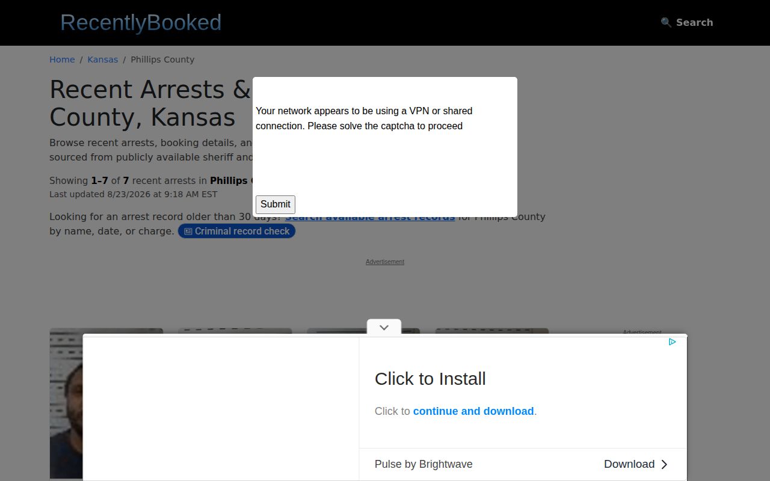The width and height of the screenshot is (770, 481).
Task: Open the AdChoices triangle icon
Action: coord(673,342)
